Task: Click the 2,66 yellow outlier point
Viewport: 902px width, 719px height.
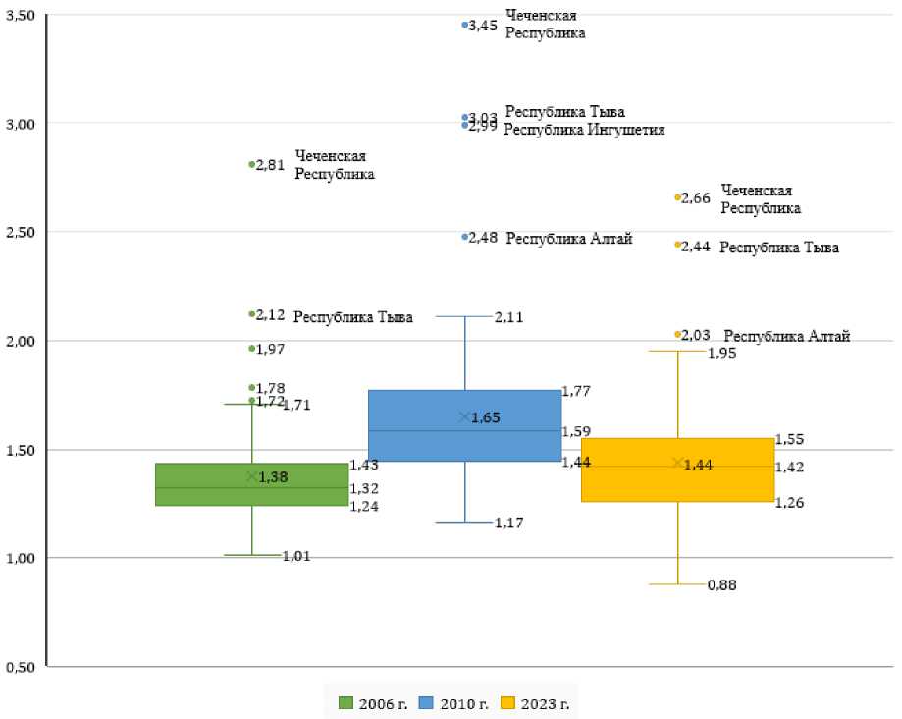Action: [678, 197]
